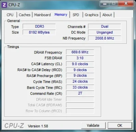
Task: Select the Size value 8192 MBytes
Action: 39,32
